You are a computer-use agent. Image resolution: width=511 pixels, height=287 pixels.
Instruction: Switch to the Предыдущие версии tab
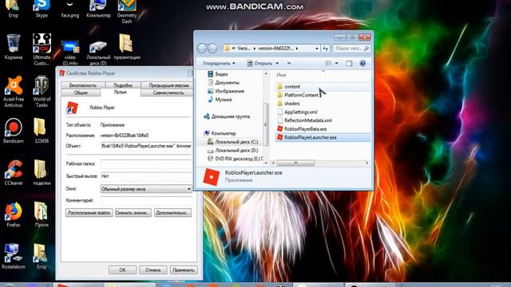click(x=168, y=85)
